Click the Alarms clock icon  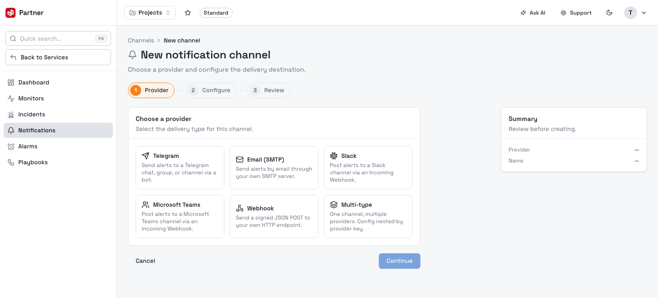click(11, 146)
